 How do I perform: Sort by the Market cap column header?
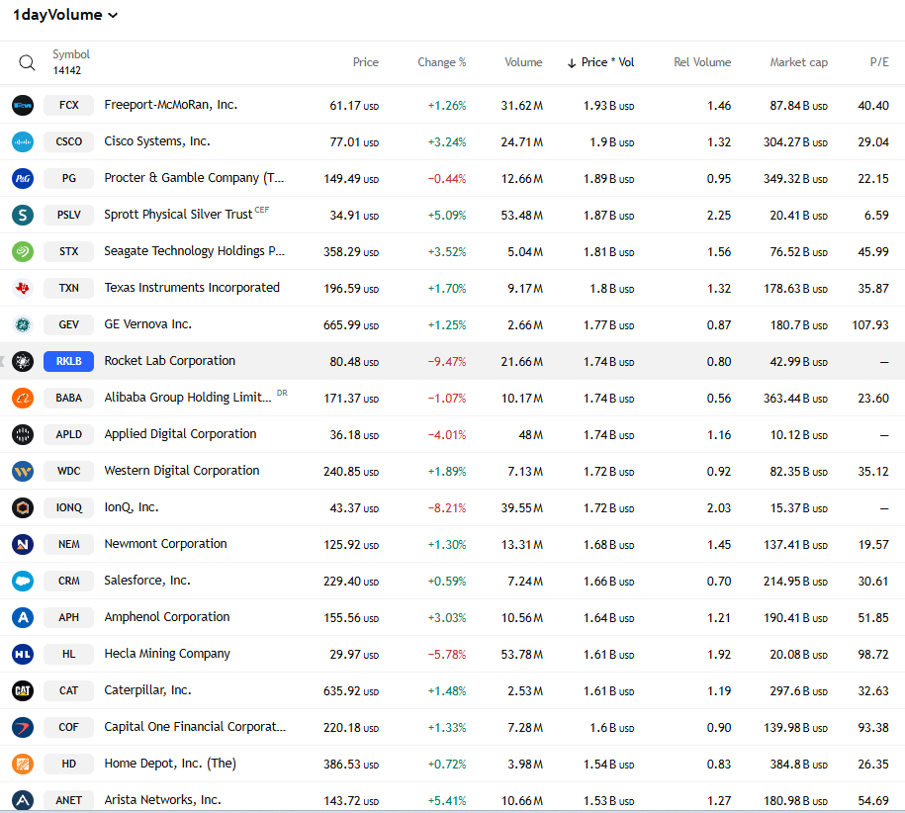799,62
